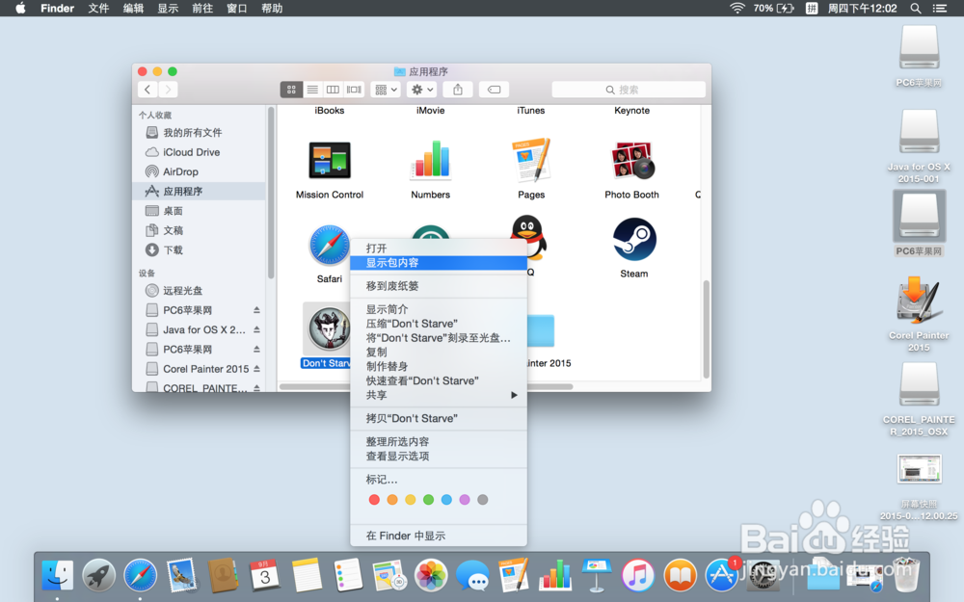Eject Java for OS X sidebar volume
This screenshot has width=964, height=602.
[256, 329]
